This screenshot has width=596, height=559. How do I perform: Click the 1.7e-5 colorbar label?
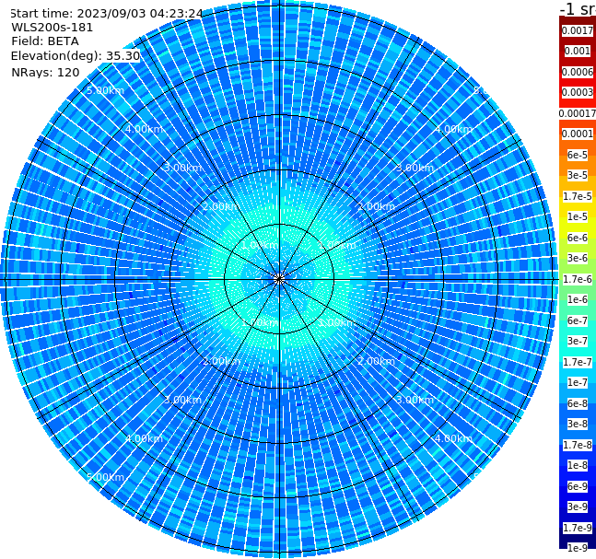coord(578,196)
